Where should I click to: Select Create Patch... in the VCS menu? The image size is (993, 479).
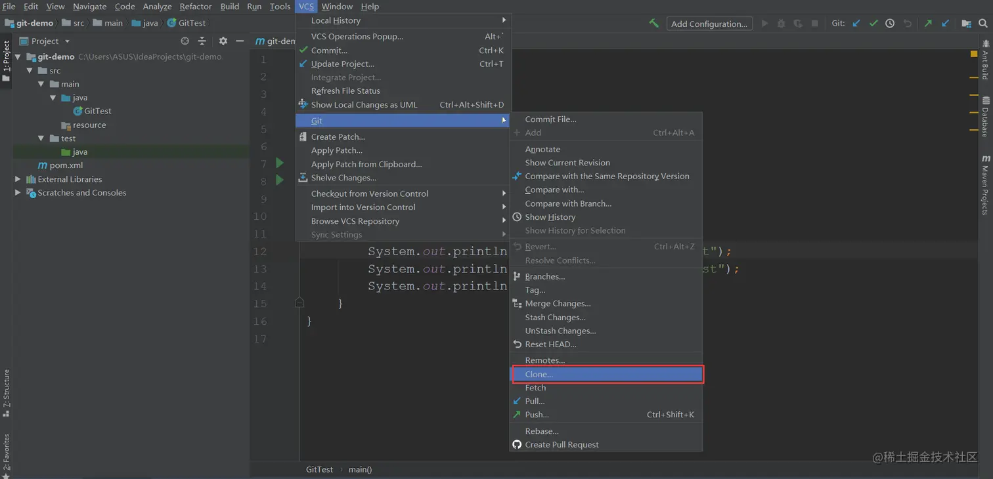click(403, 136)
